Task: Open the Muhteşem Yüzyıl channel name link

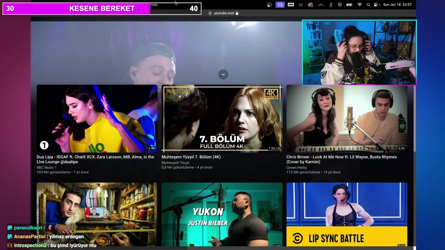Action: point(176,163)
